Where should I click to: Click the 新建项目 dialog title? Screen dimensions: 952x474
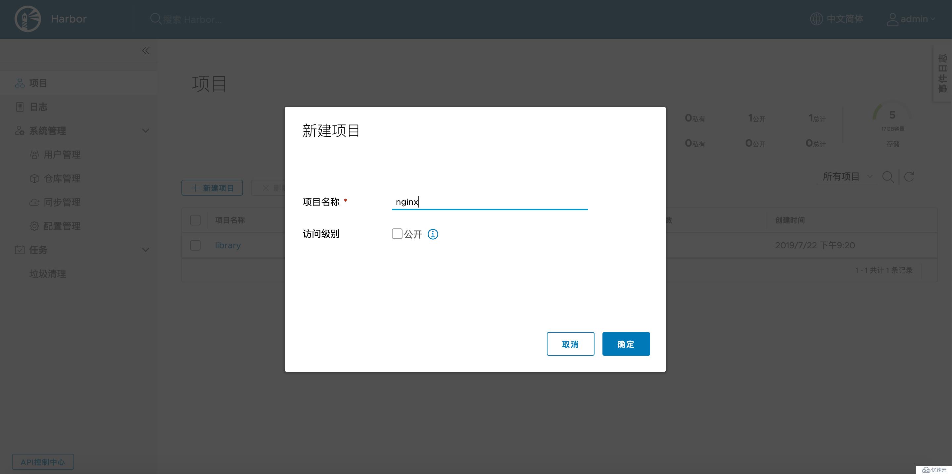(331, 130)
